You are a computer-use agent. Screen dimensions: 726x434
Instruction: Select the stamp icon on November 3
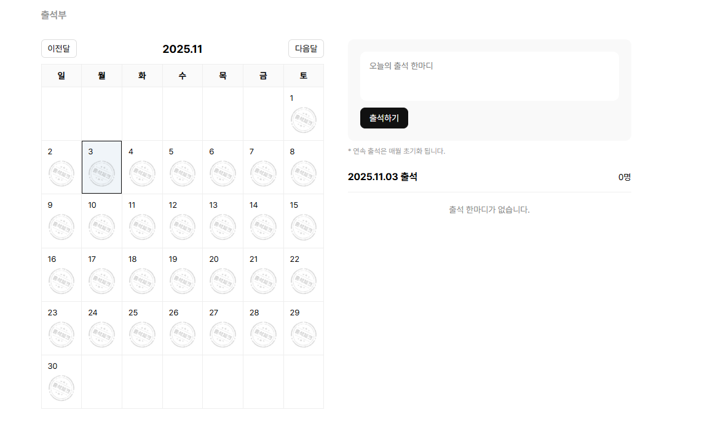[x=101, y=174]
